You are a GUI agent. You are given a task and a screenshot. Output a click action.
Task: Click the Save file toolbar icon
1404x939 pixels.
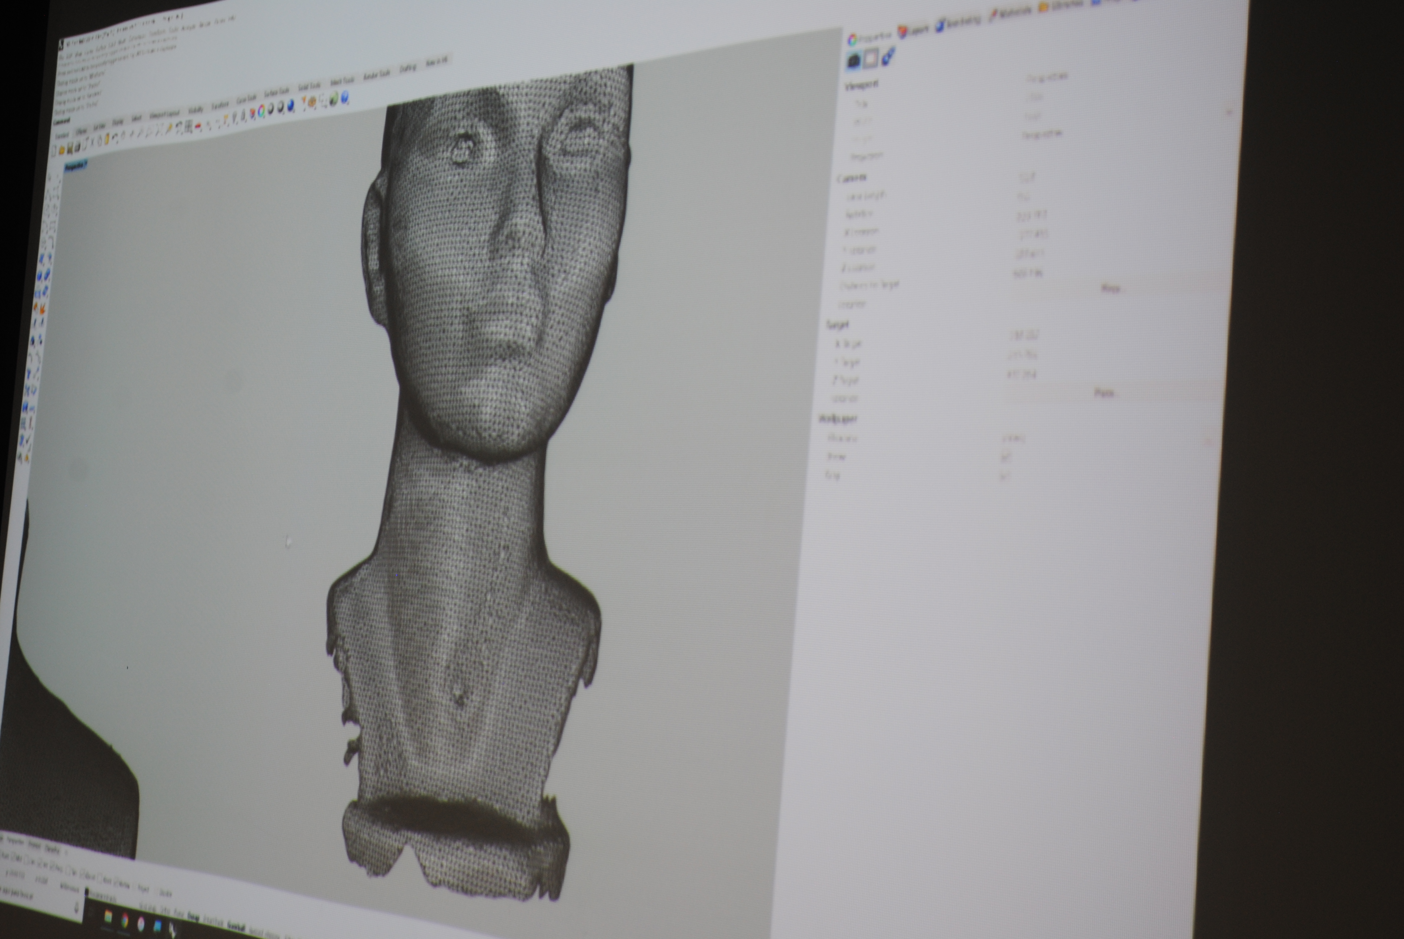pos(70,149)
